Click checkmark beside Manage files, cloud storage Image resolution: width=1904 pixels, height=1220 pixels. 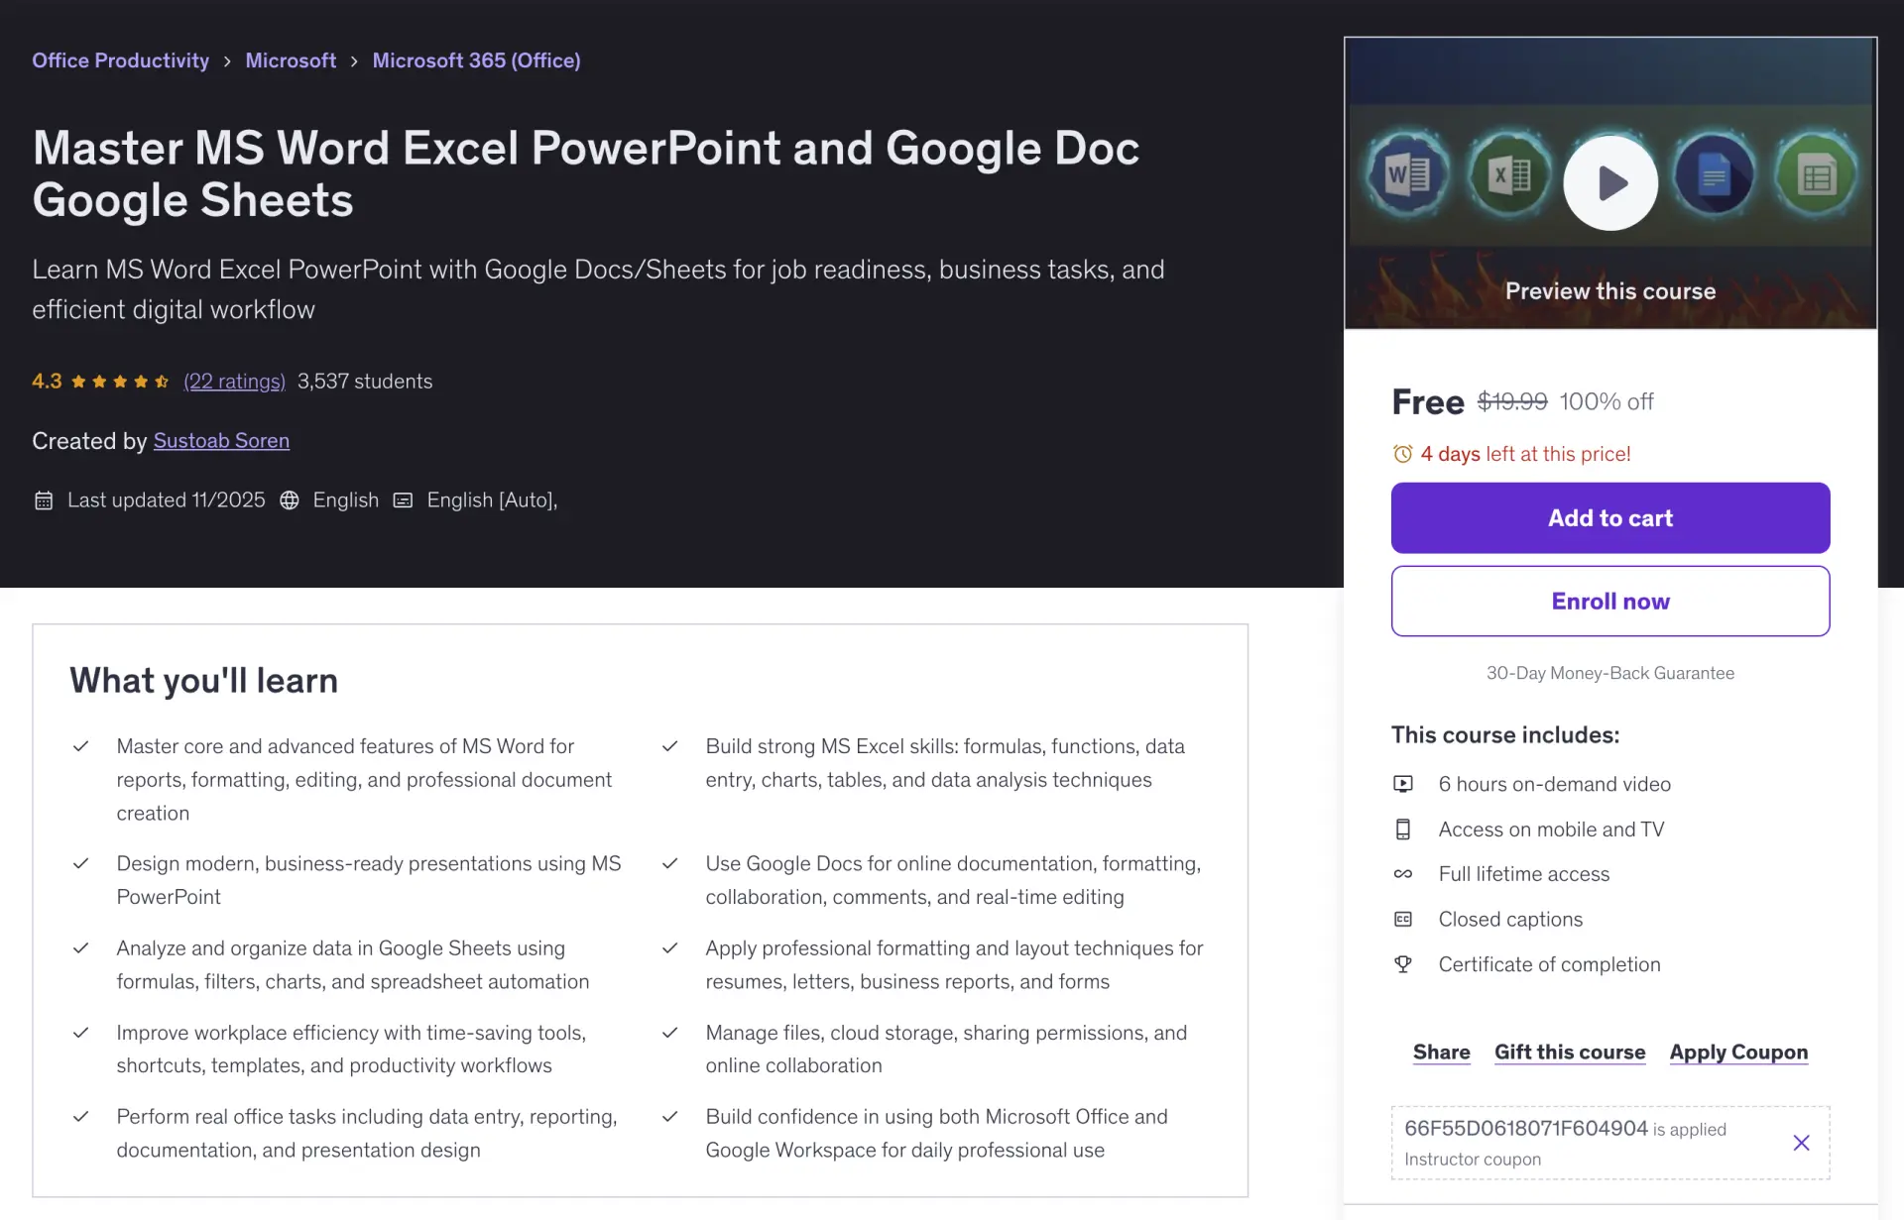[670, 1033]
